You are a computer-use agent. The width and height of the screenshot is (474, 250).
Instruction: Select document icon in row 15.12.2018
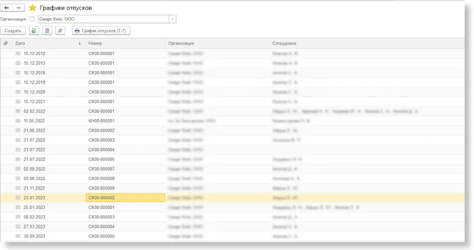(x=18, y=73)
